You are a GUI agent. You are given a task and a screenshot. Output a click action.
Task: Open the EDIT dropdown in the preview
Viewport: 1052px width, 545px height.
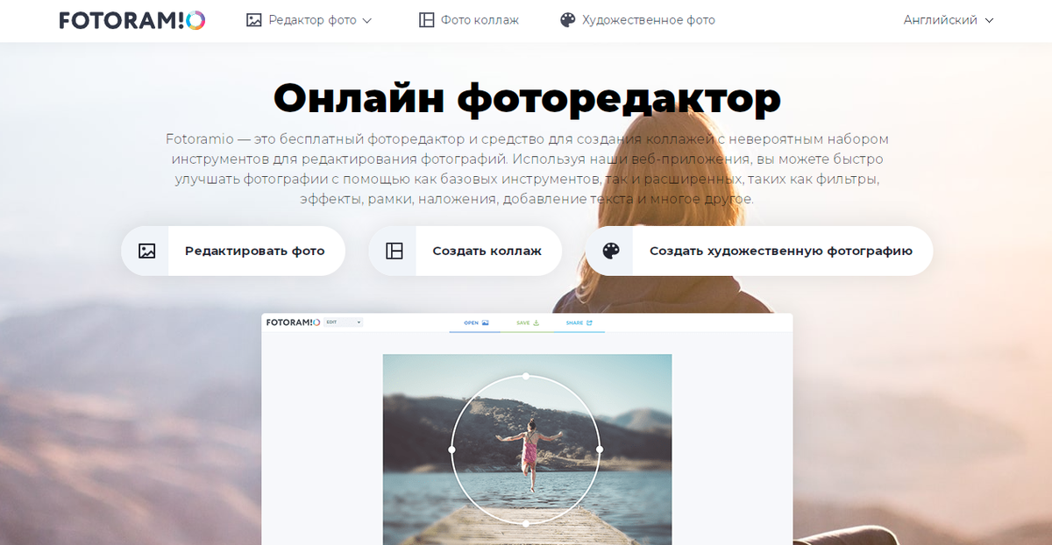[343, 322]
